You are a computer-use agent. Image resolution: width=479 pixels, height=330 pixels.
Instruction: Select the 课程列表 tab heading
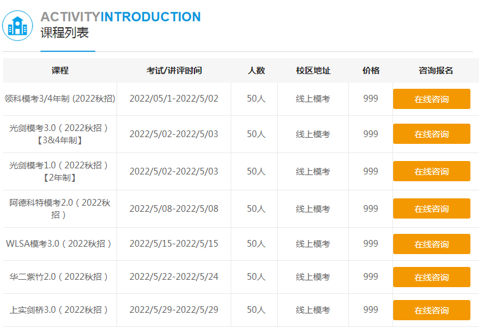[64, 33]
